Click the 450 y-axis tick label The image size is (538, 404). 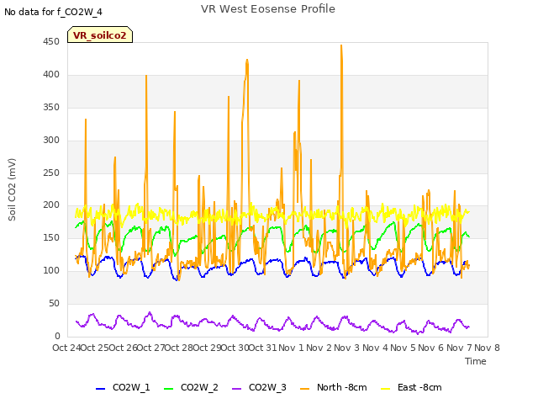click(x=51, y=42)
